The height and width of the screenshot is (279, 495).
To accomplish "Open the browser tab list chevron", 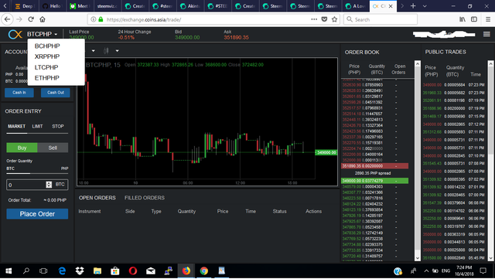I will coord(425,6).
